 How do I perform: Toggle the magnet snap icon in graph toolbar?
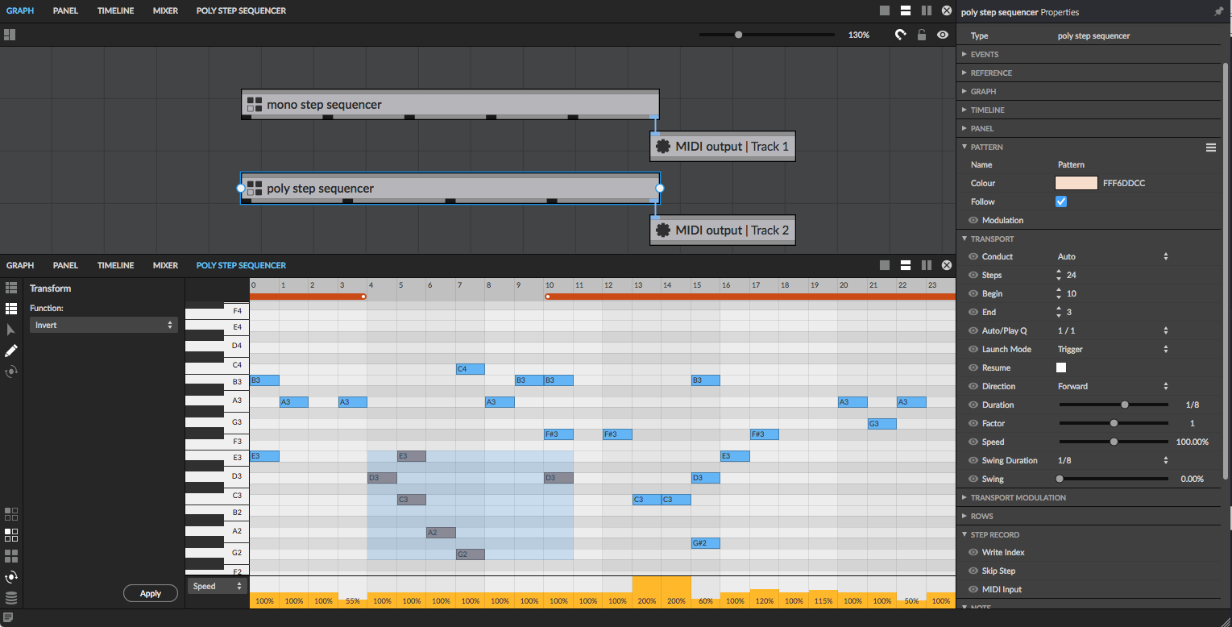(x=901, y=35)
